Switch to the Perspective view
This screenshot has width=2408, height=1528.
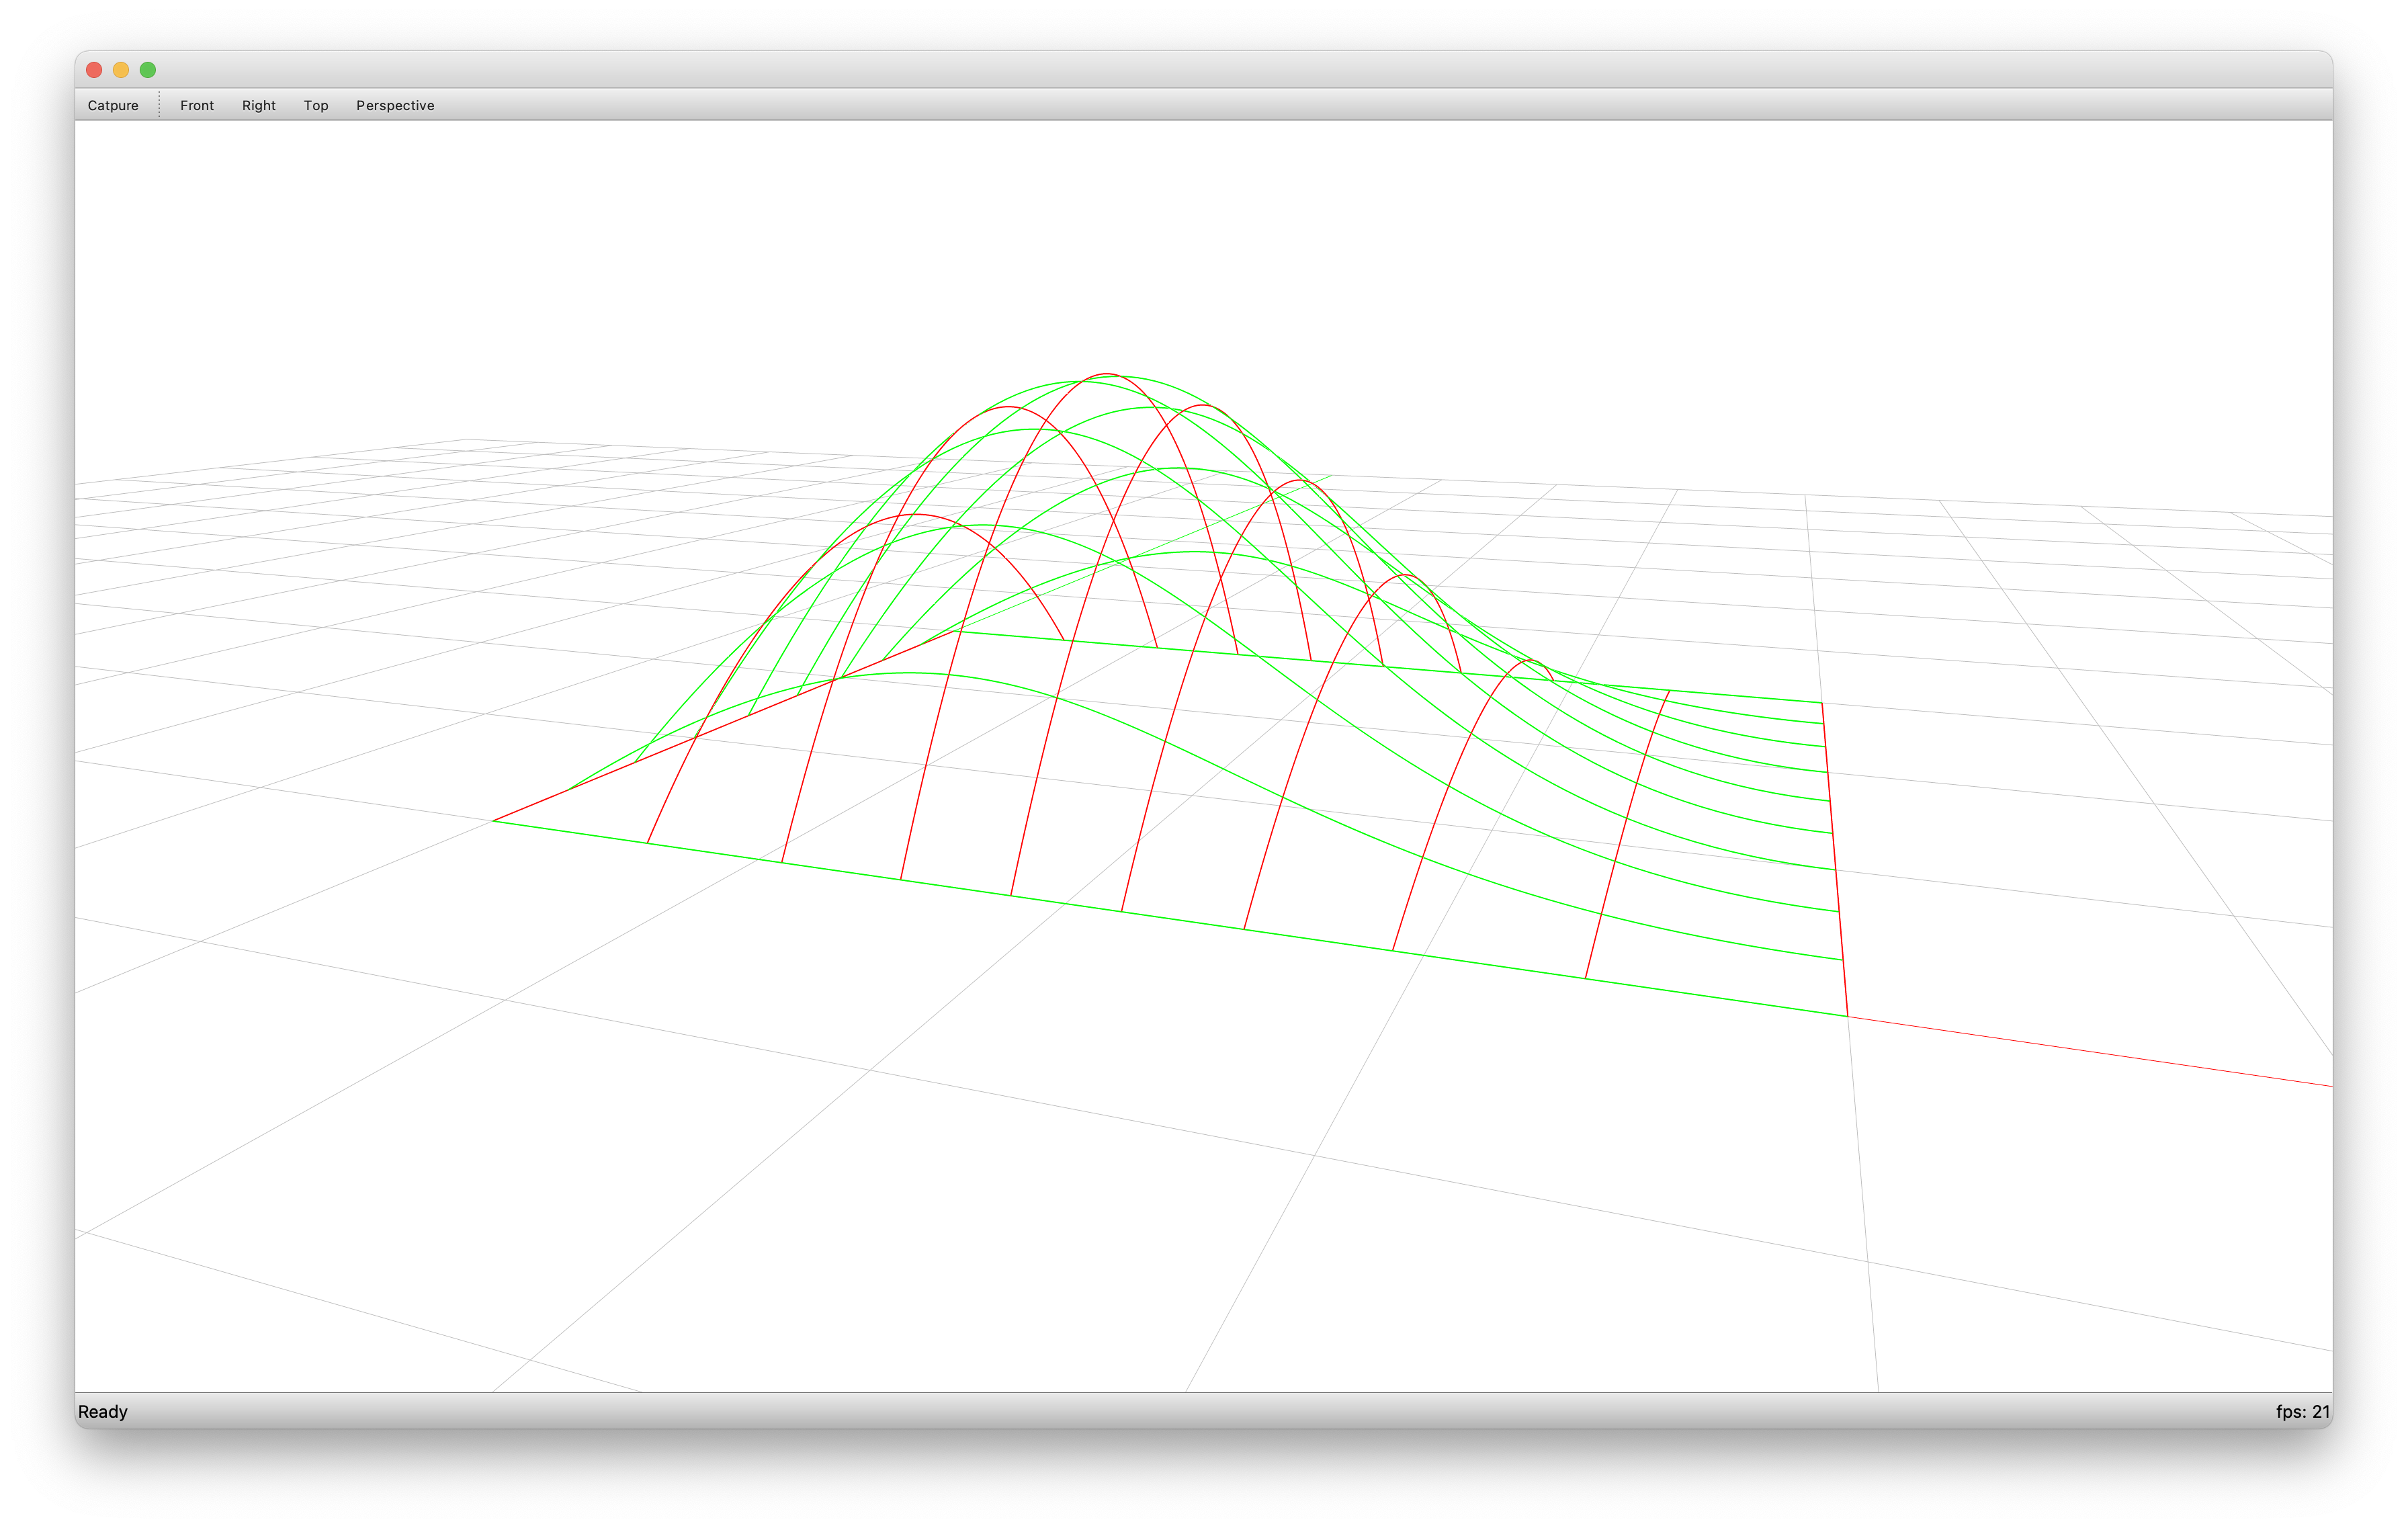pyautogui.click(x=395, y=105)
